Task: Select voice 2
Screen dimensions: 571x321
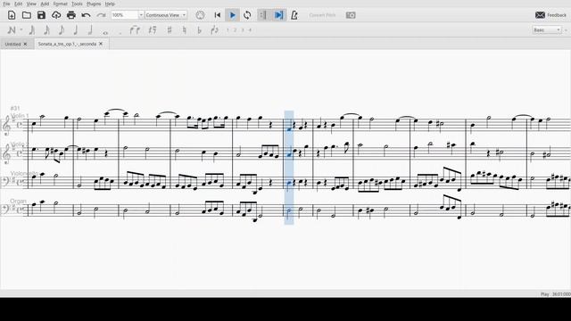Action: coord(235,30)
